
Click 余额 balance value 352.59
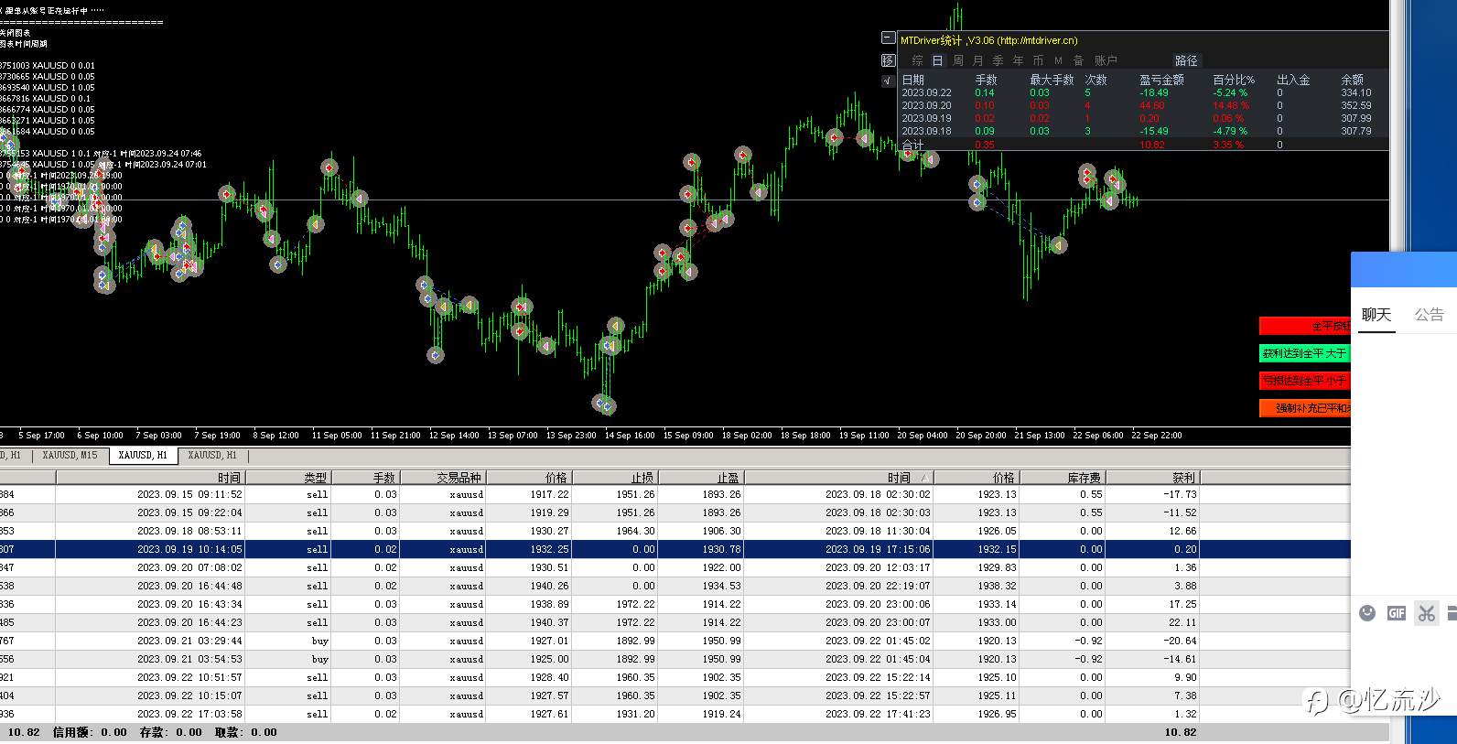pyautogui.click(x=1356, y=105)
